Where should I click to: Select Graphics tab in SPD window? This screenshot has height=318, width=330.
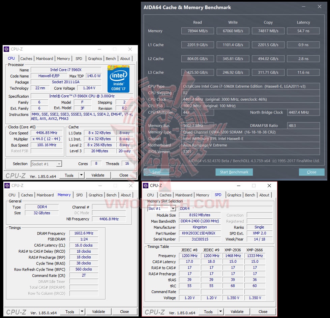pyautogui.click(x=234, y=195)
